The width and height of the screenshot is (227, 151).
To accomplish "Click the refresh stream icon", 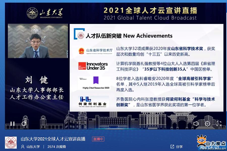I will (x=24, y=124).
